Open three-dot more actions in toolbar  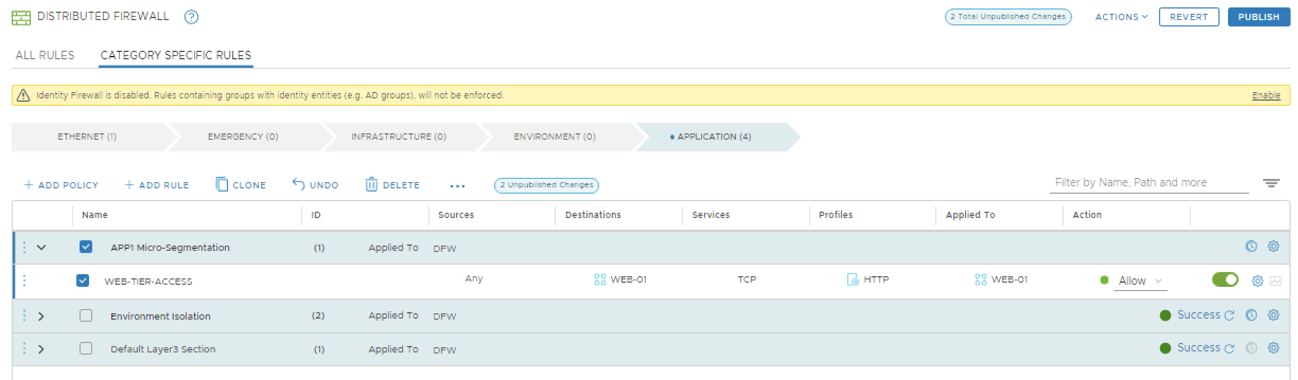(457, 186)
